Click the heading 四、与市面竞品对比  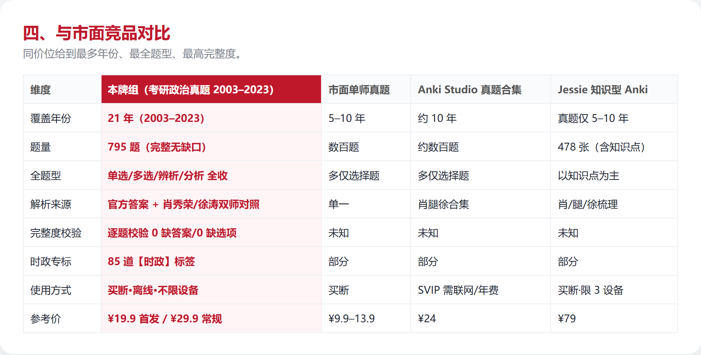click(97, 33)
